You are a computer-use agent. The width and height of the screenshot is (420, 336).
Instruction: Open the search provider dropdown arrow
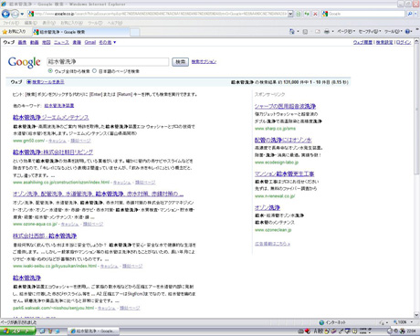point(415,14)
